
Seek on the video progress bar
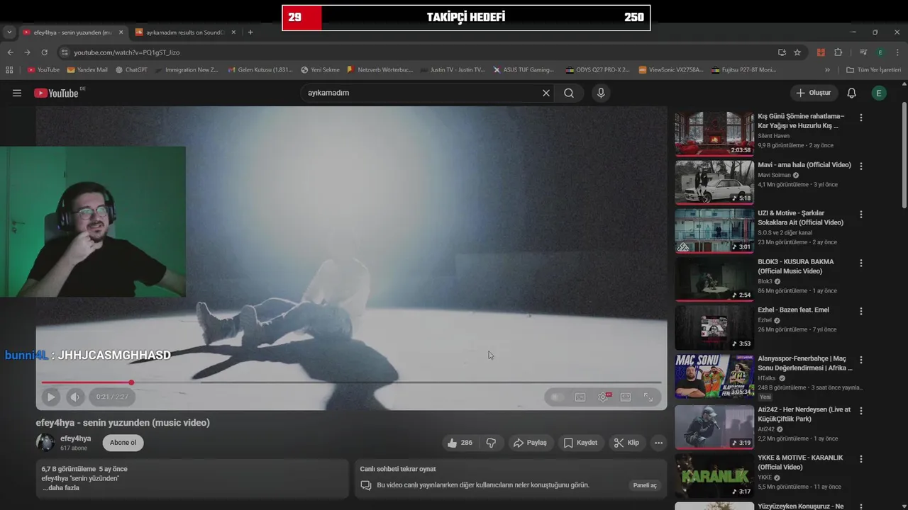(x=351, y=382)
